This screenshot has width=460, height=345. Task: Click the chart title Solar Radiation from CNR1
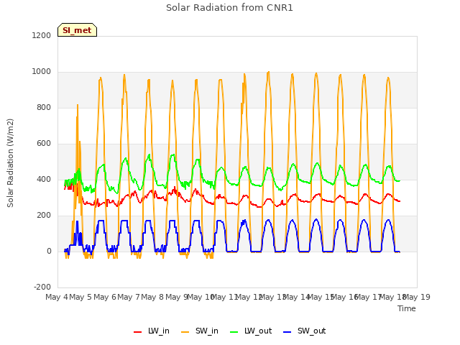(x=229, y=8)
